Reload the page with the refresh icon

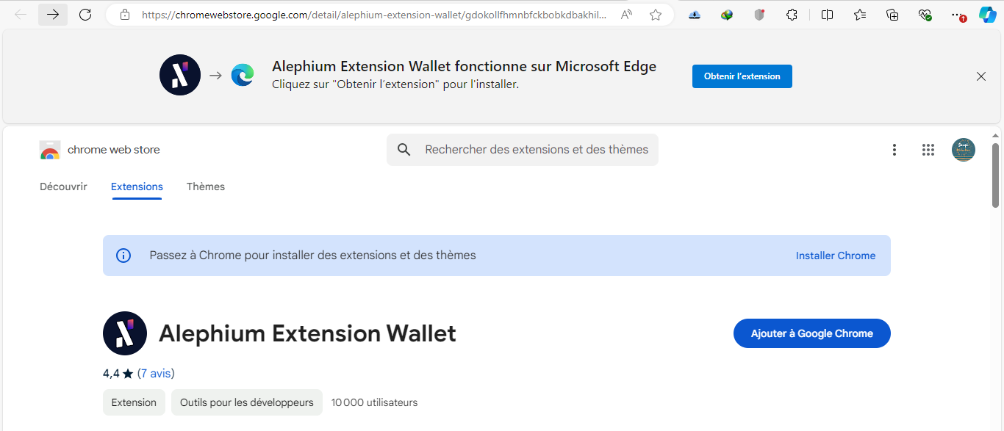pyautogui.click(x=85, y=15)
